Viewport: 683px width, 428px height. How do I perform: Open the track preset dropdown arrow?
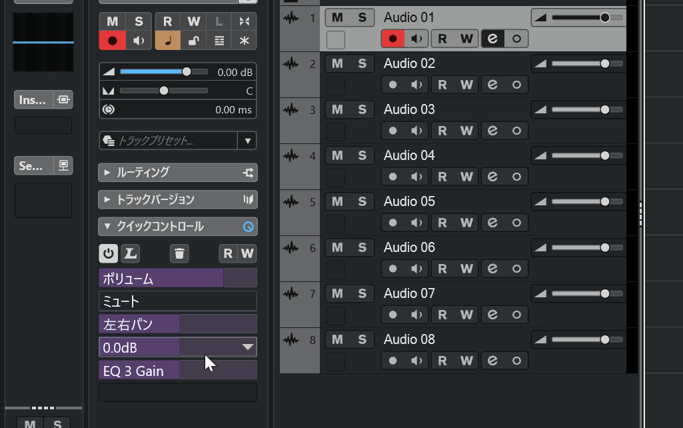pyautogui.click(x=248, y=141)
